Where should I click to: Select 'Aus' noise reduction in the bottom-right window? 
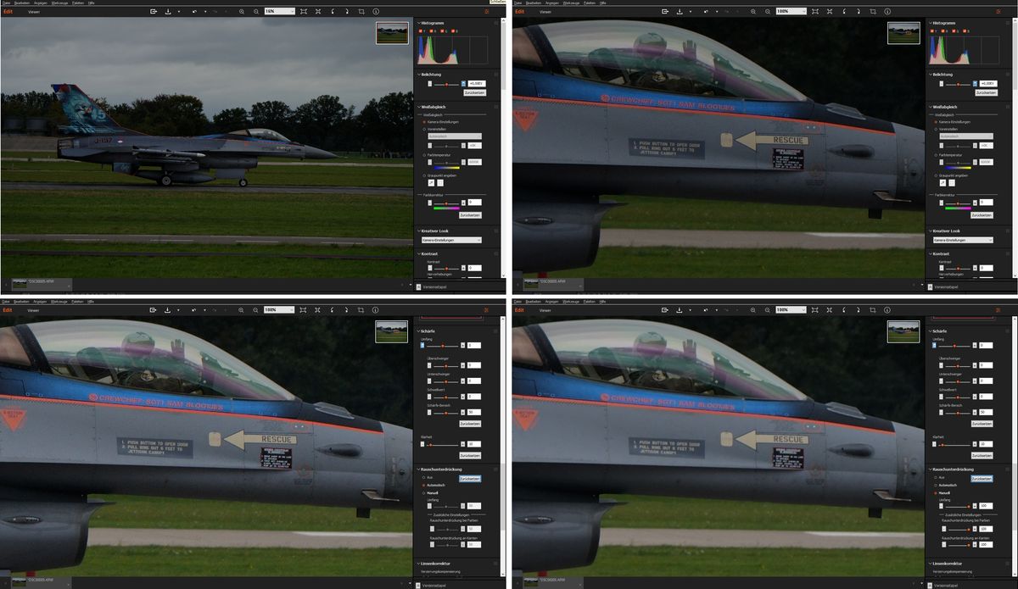coord(934,478)
